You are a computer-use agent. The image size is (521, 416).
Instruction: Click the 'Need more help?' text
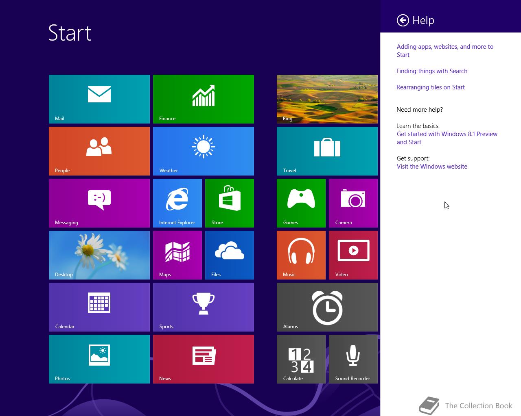(x=420, y=110)
